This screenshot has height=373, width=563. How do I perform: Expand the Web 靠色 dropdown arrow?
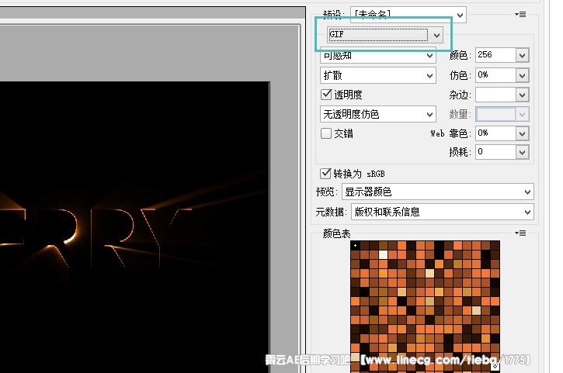[522, 134]
